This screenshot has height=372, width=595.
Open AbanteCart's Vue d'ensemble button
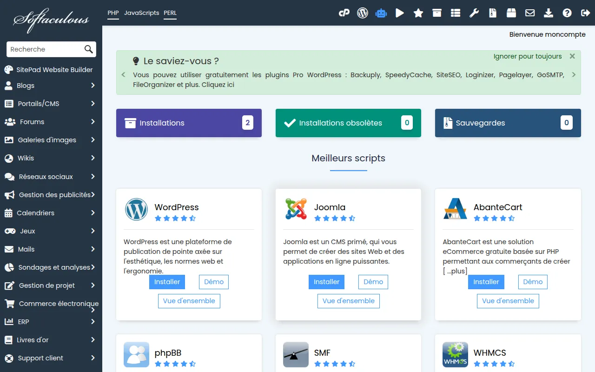(508, 301)
